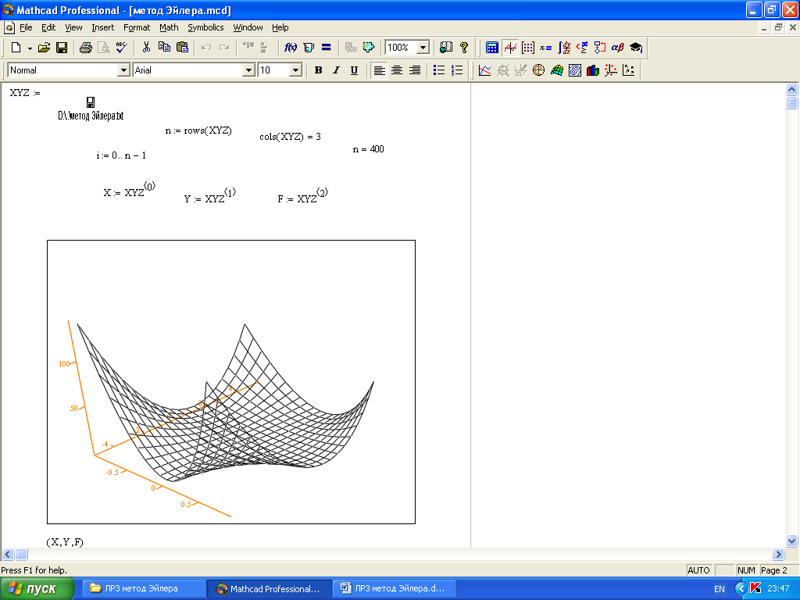Open the Edit menu
This screenshot has width=800, height=600.
coord(48,27)
